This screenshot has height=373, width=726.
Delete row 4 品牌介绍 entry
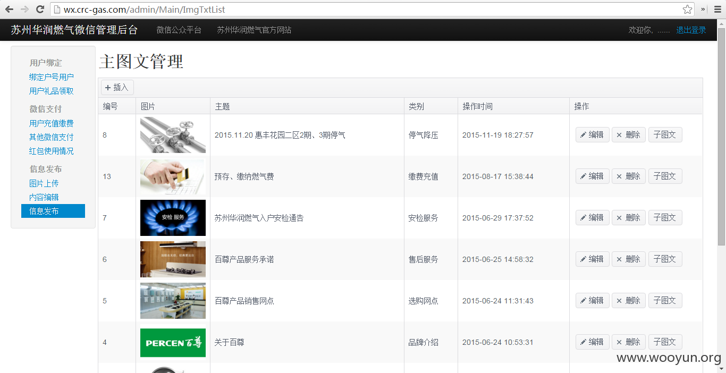point(629,342)
